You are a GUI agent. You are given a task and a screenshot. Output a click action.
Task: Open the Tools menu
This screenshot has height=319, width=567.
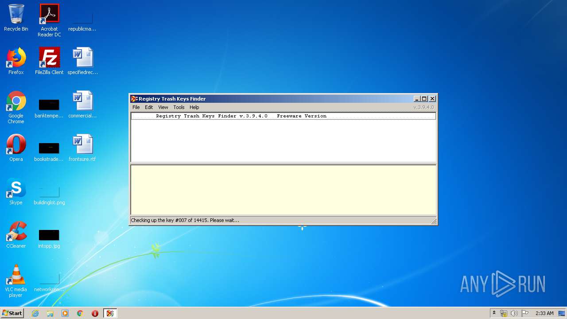tap(179, 107)
